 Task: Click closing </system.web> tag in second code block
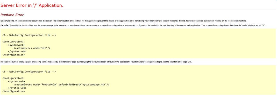click(x=17, y=88)
